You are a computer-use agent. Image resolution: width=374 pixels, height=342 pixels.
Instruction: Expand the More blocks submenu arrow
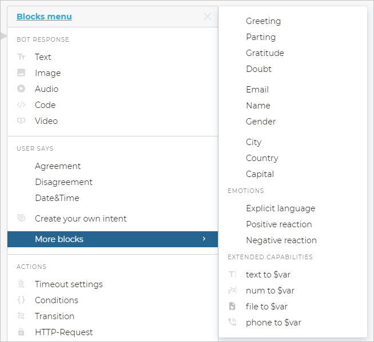(x=204, y=239)
